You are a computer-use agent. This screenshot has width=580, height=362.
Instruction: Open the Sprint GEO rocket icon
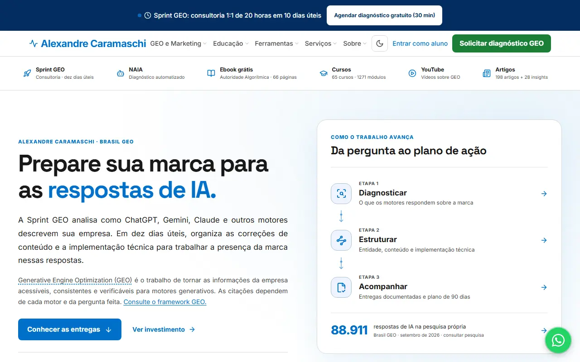pyautogui.click(x=27, y=73)
